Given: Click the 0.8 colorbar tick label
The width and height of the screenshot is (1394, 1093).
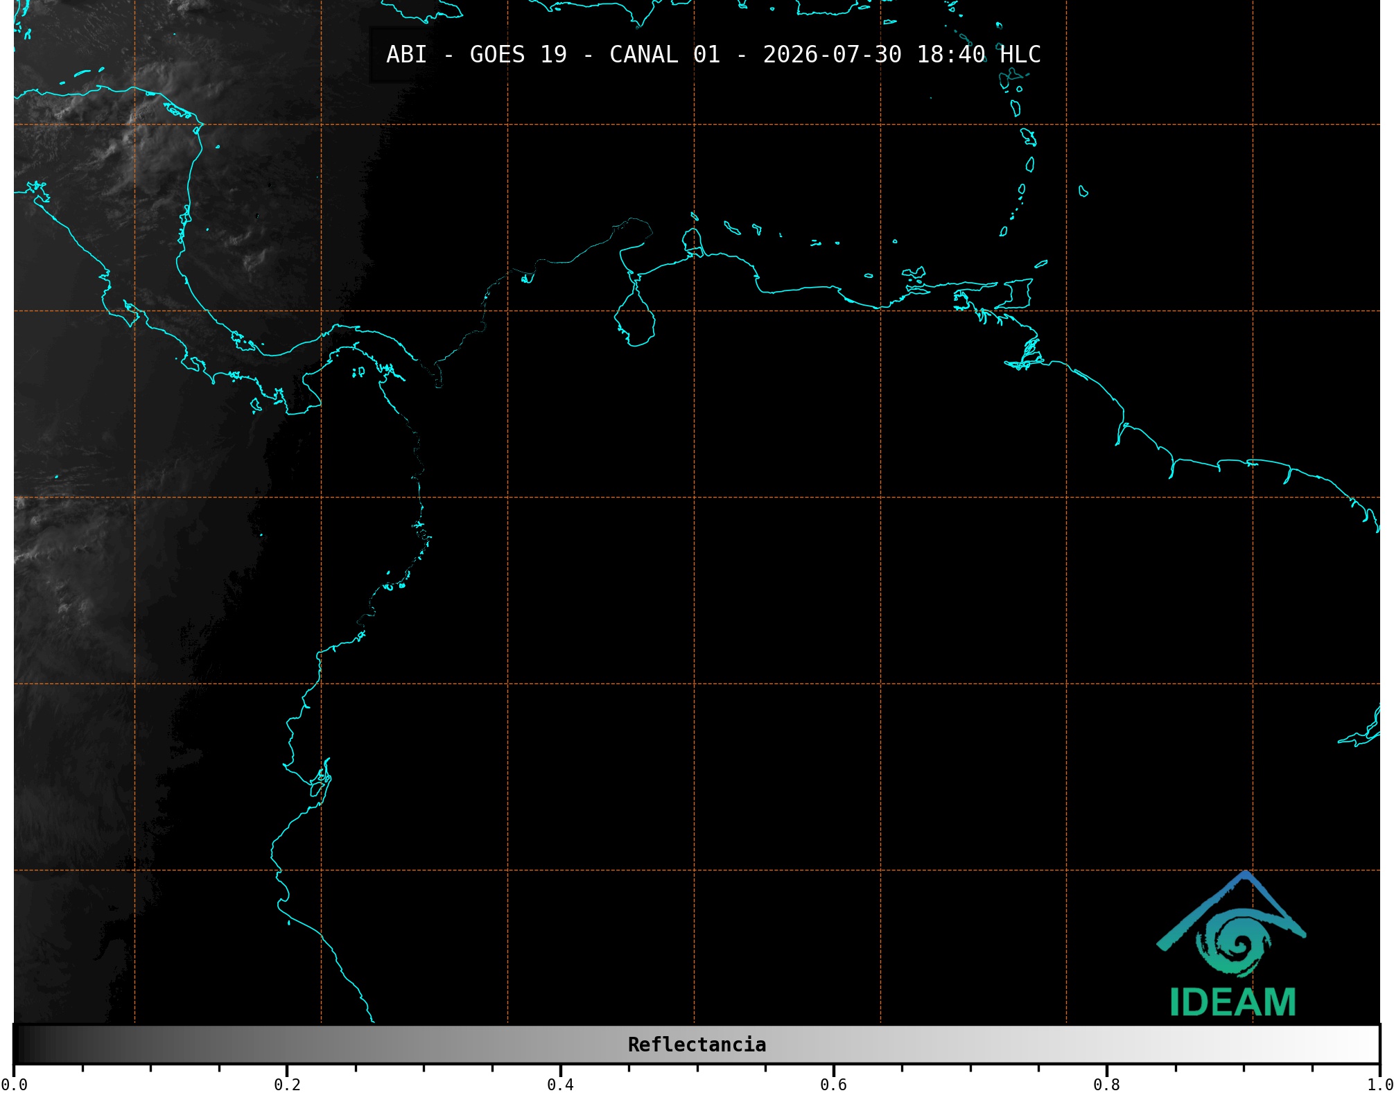Looking at the screenshot, I should (x=1106, y=1085).
